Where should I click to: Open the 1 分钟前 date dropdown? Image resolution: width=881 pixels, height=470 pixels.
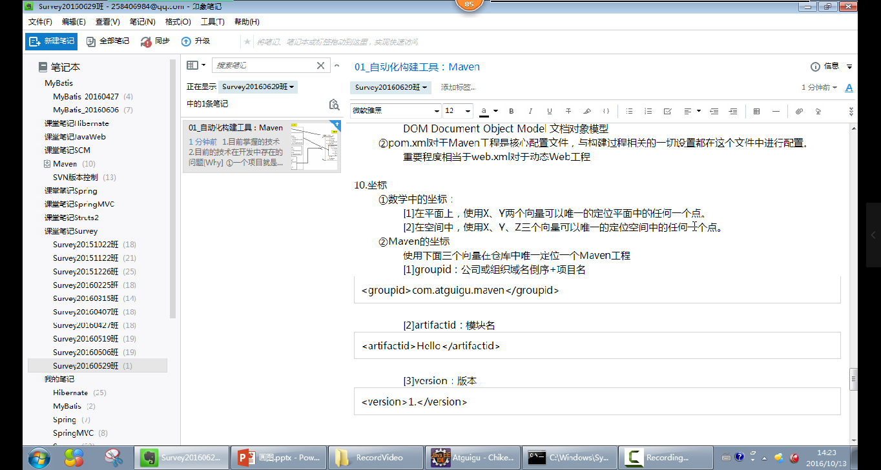coord(819,87)
